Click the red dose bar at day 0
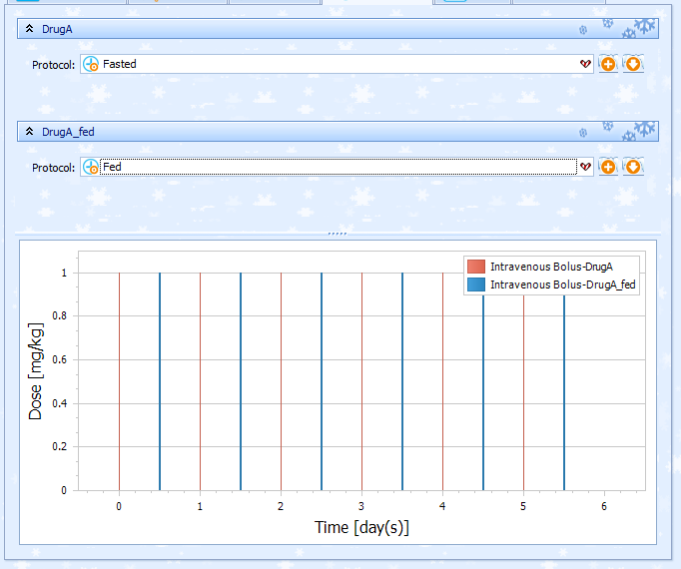 pos(119,381)
